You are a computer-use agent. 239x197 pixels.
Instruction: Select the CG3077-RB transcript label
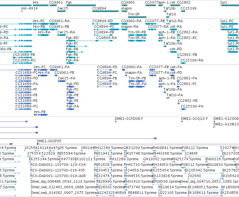(155, 21)
